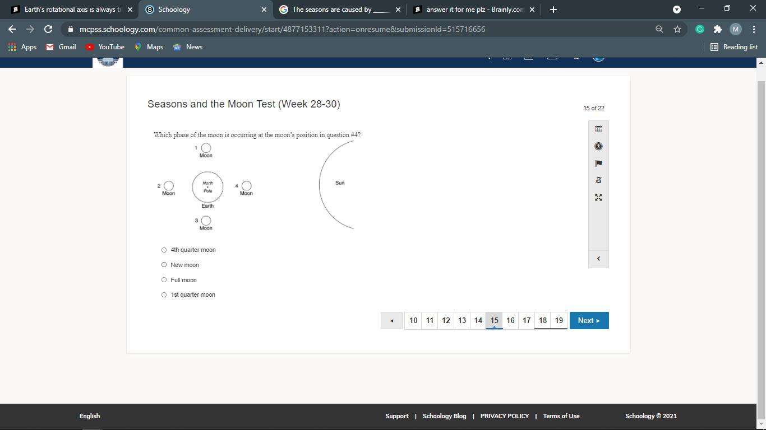
Task: Open the Chrome profile avatar M
Action: pos(736,29)
